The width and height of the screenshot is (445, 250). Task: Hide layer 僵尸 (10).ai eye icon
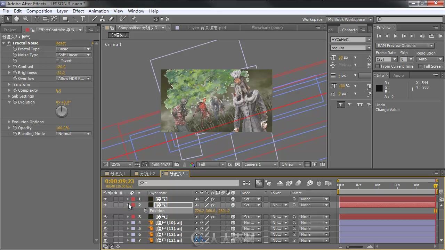coord(105,223)
